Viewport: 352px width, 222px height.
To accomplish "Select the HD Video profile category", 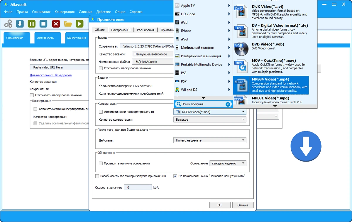I will pyautogui.click(x=203, y=14).
